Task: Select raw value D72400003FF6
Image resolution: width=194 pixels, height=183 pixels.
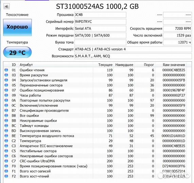Action: pos(174,166)
